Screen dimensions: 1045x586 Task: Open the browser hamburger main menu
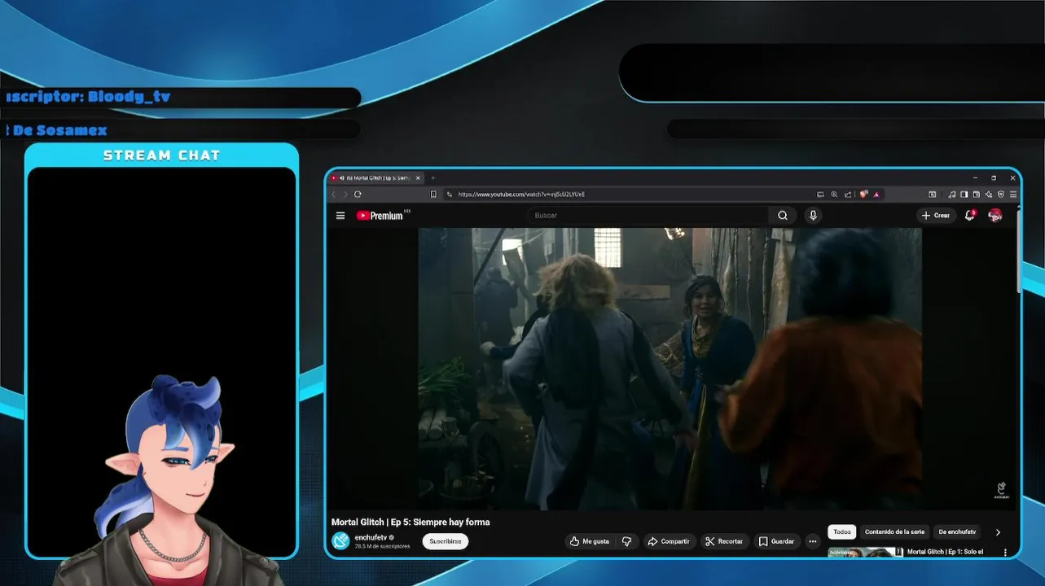click(x=1013, y=195)
